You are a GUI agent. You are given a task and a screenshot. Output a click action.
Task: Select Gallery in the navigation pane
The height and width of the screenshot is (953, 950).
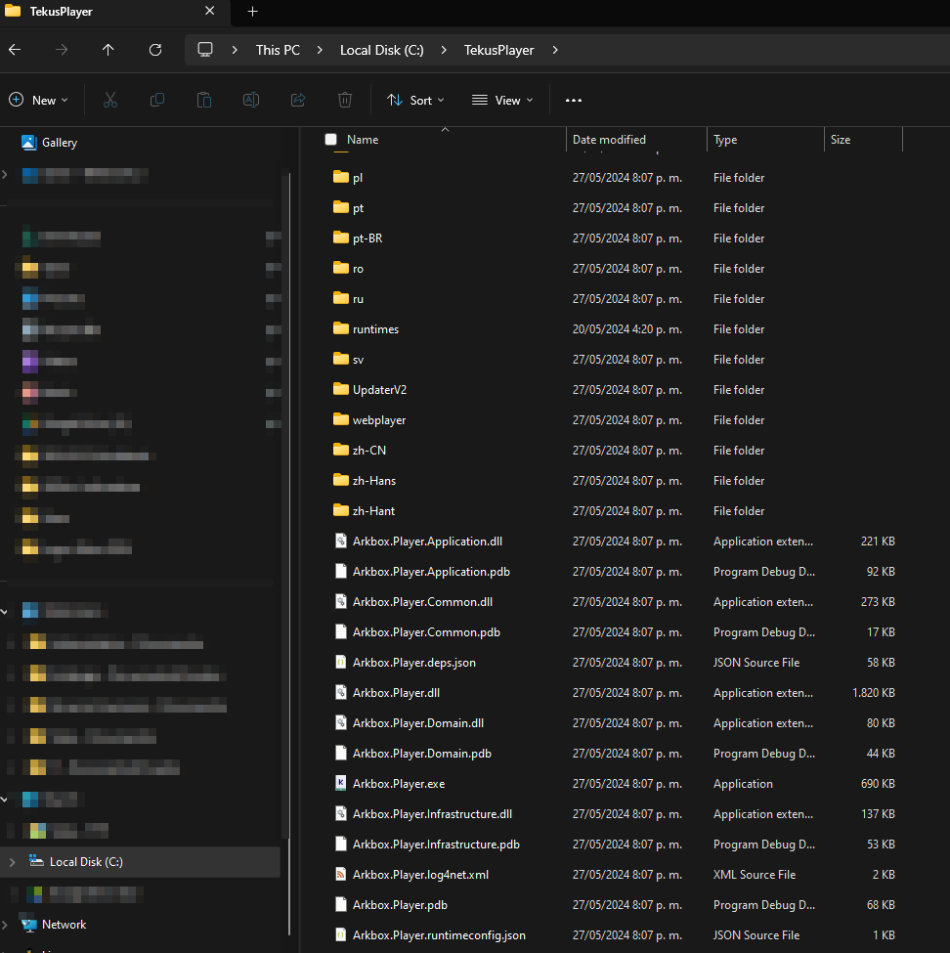[59, 143]
